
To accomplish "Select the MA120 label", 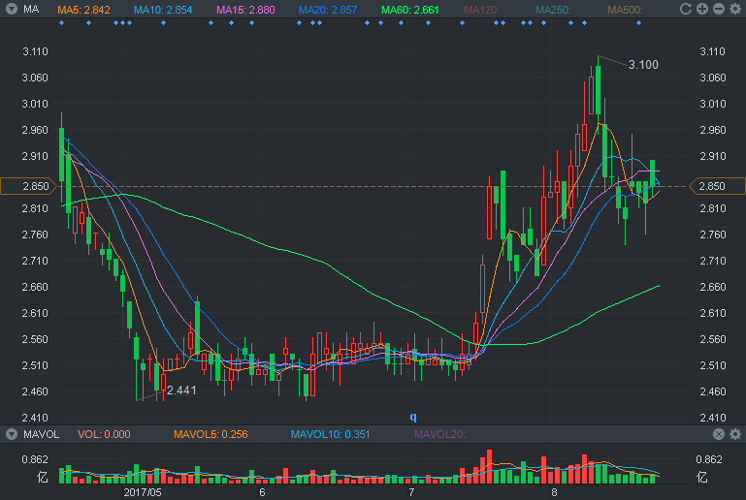I will (481, 10).
